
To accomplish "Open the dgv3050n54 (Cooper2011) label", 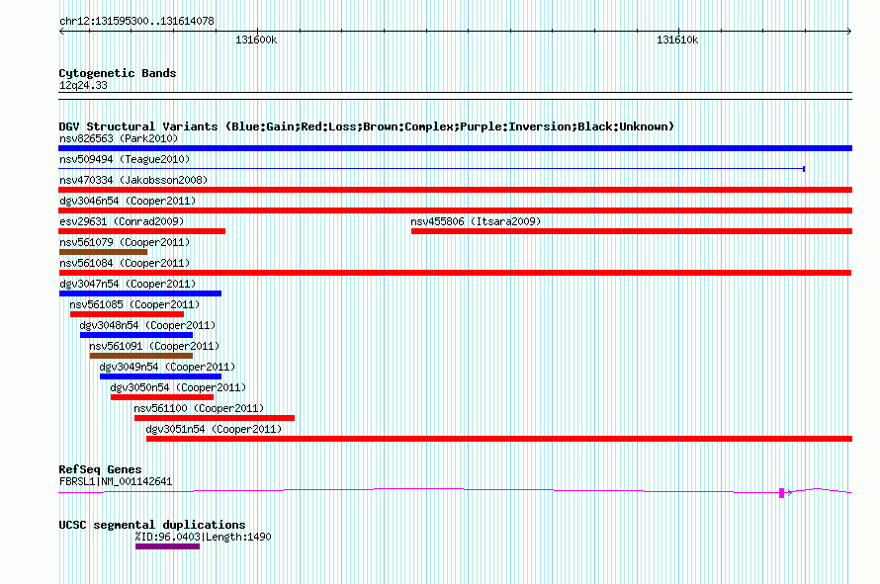I will tap(178, 387).
